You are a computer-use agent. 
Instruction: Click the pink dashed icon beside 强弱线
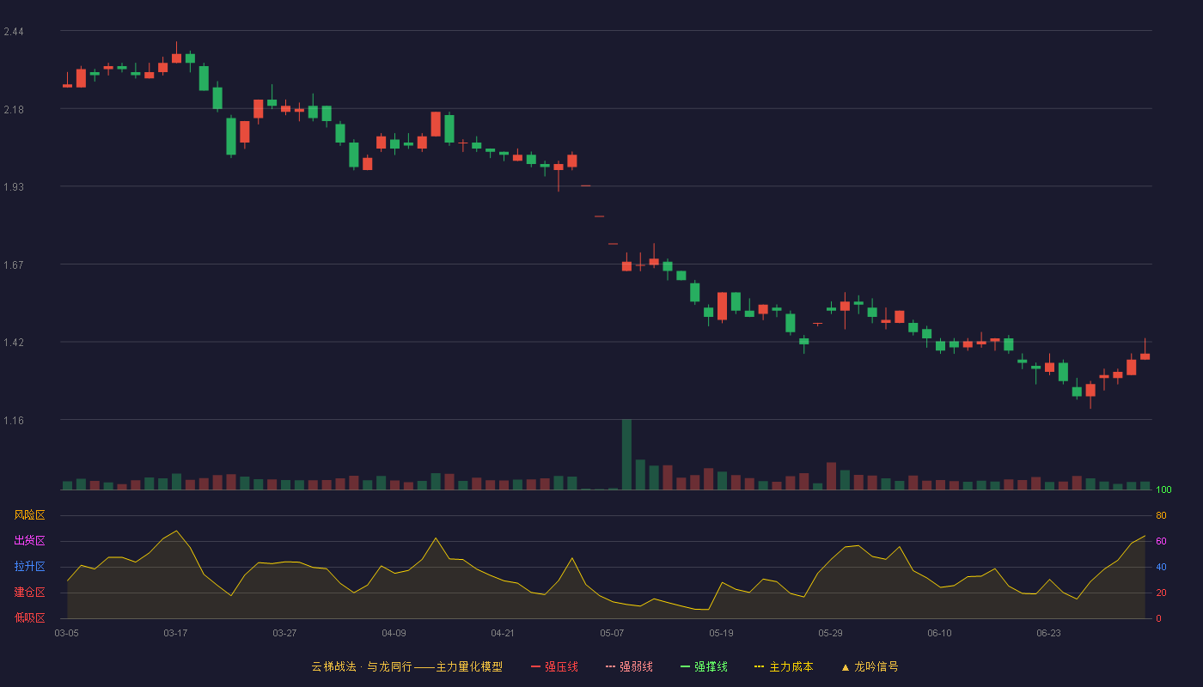pos(610,666)
